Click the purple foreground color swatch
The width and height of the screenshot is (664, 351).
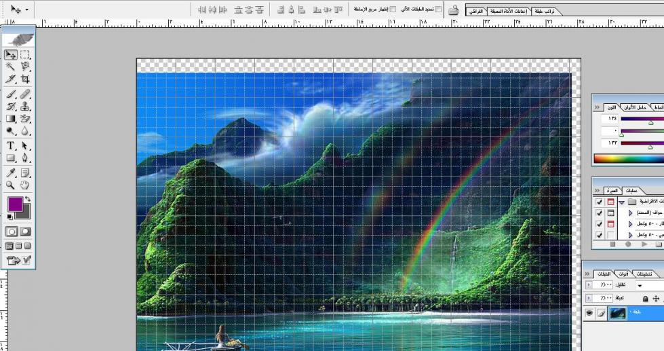point(15,204)
